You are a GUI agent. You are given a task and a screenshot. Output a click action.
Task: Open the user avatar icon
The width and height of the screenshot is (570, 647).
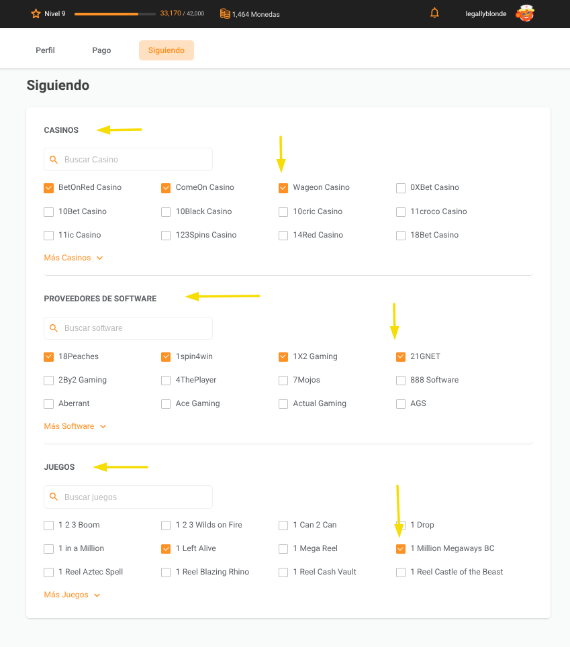click(524, 13)
